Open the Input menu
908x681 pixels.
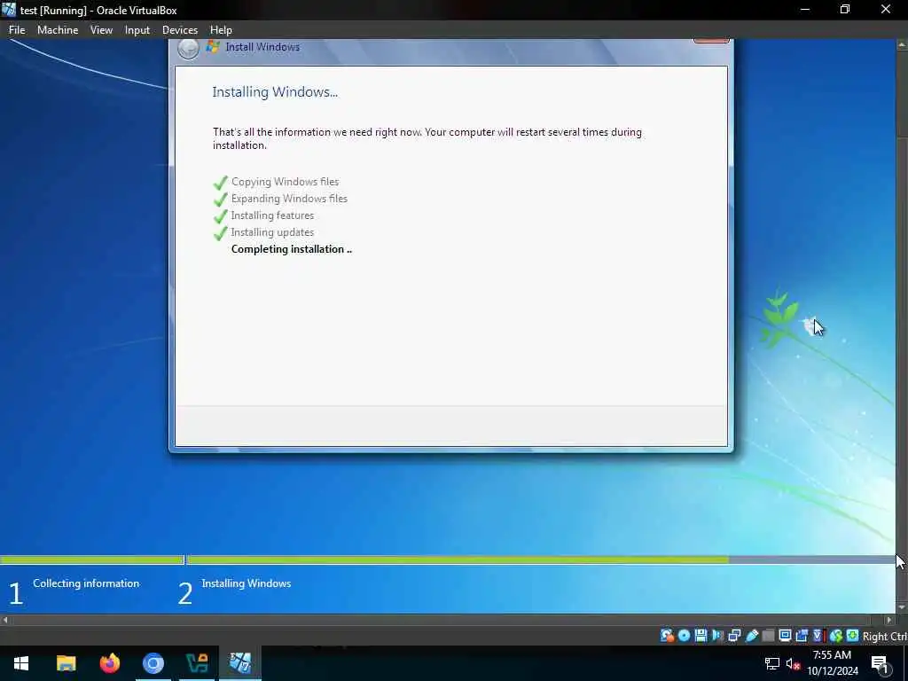coord(137,30)
